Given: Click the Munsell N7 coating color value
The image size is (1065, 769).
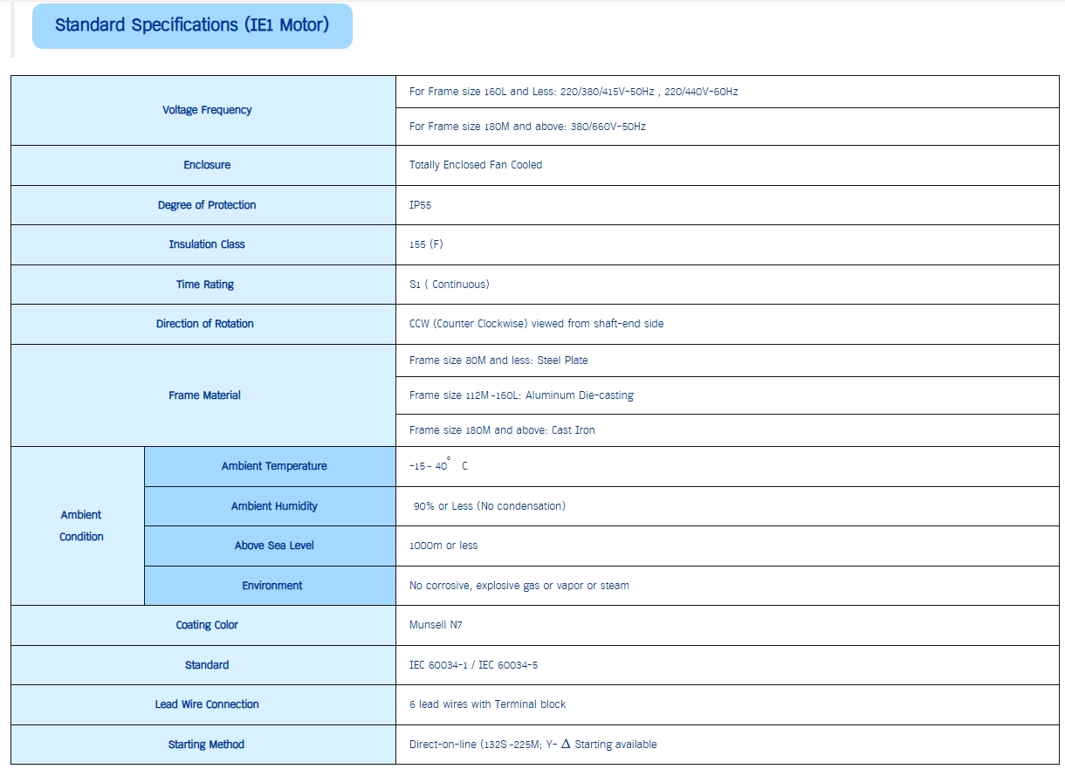Looking at the screenshot, I should point(436,625).
